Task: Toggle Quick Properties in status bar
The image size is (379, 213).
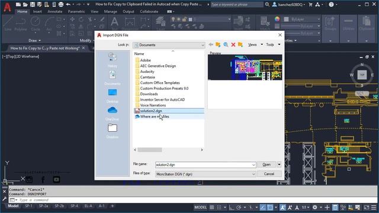Action: [335, 207]
